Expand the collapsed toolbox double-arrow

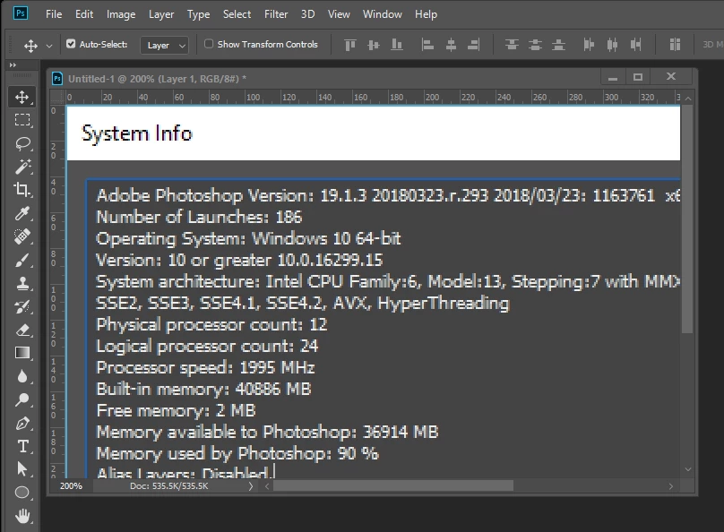13,65
